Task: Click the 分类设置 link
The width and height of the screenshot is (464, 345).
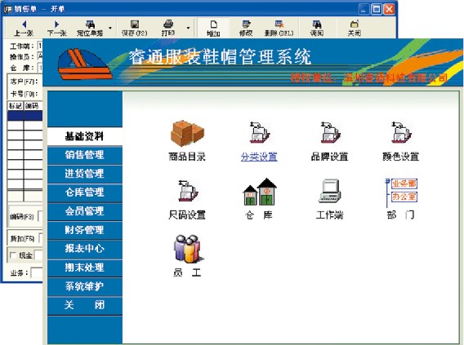Action: [x=259, y=157]
